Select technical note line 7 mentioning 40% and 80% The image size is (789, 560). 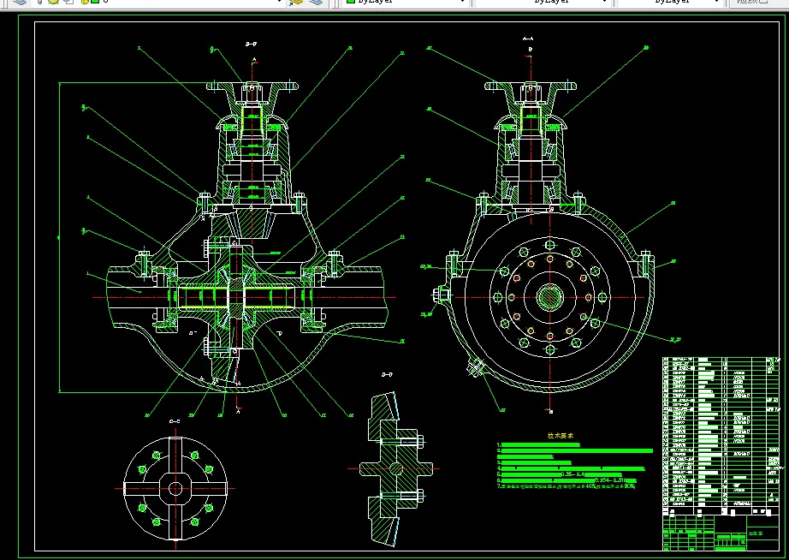(x=567, y=486)
